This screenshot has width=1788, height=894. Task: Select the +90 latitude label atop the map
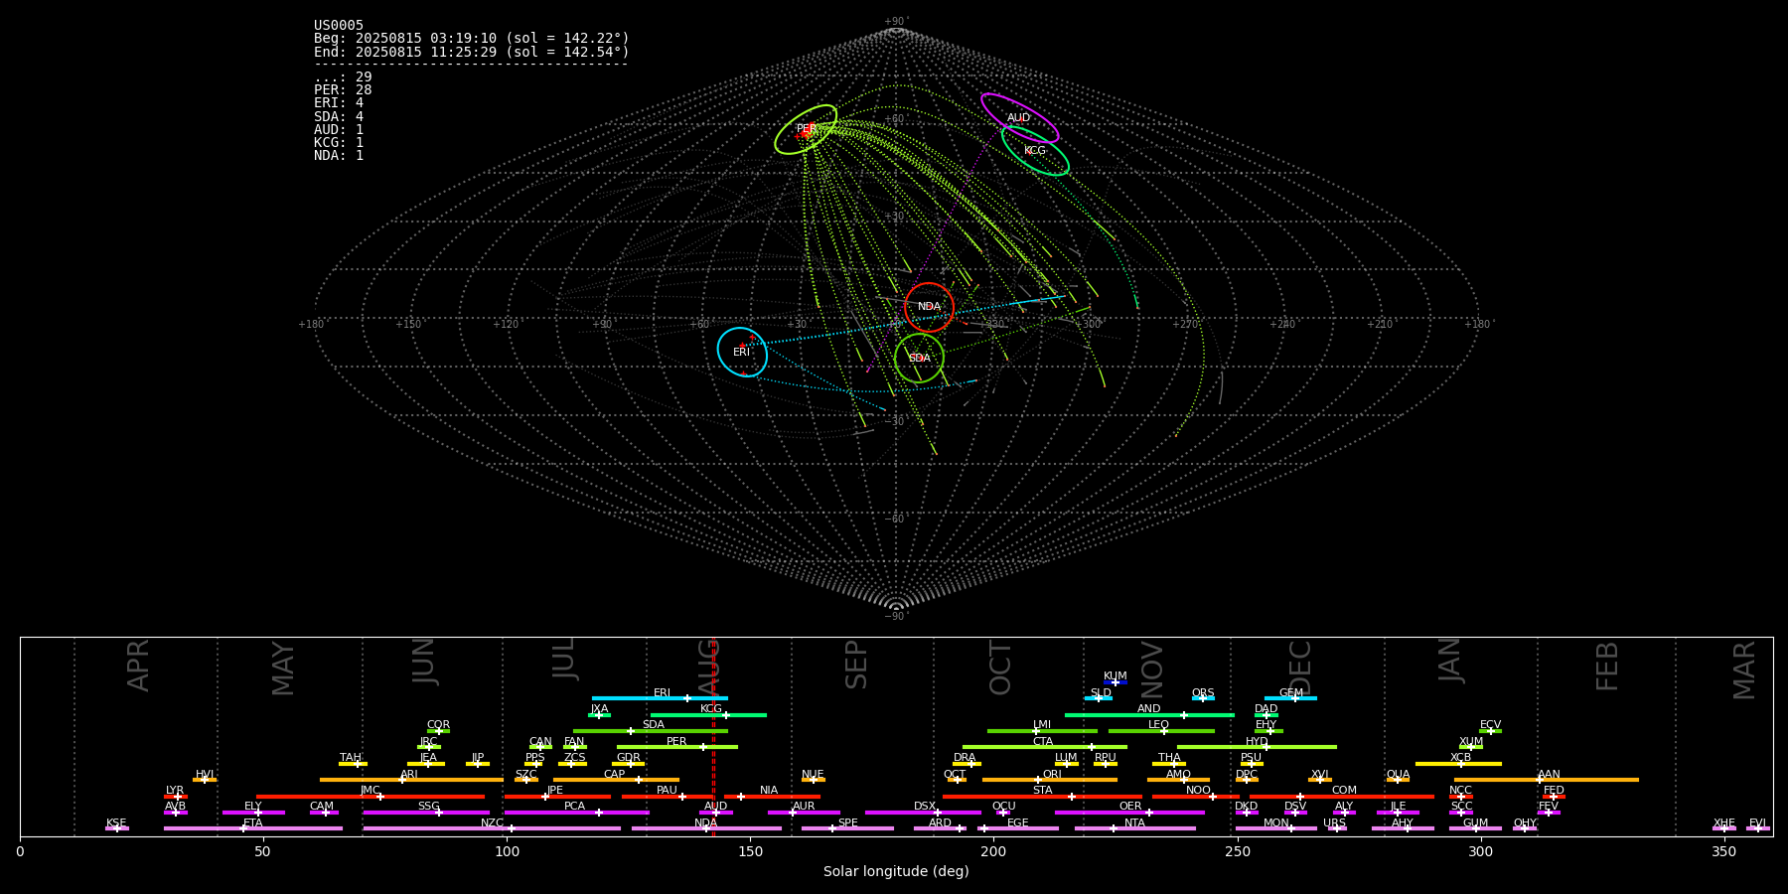[896, 22]
